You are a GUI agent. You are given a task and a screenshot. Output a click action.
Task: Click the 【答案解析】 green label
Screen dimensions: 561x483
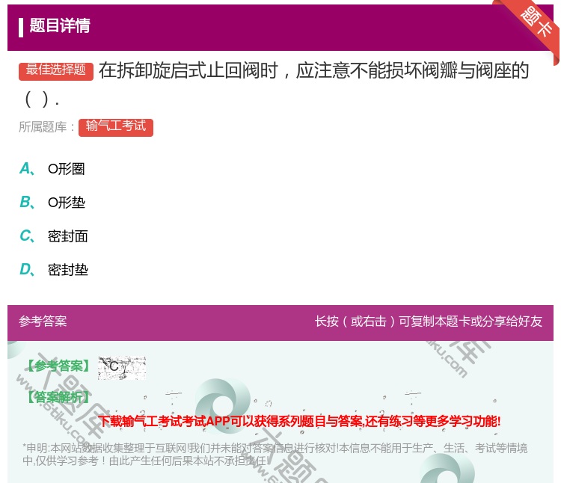pyautogui.click(x=58, y=397)
